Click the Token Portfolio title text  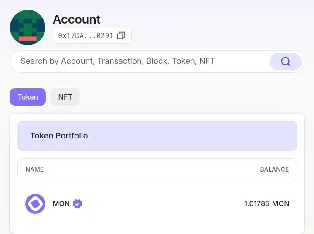tap(59, 136)
